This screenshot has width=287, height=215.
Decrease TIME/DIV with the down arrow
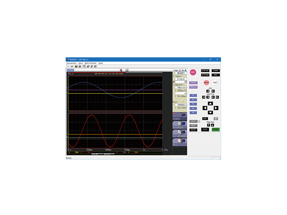[x=208, y=125]
